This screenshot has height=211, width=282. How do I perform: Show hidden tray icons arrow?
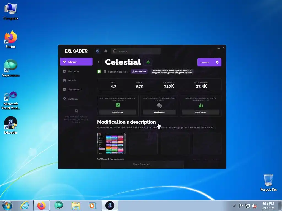pyautogui.click(x=234, y=206)
